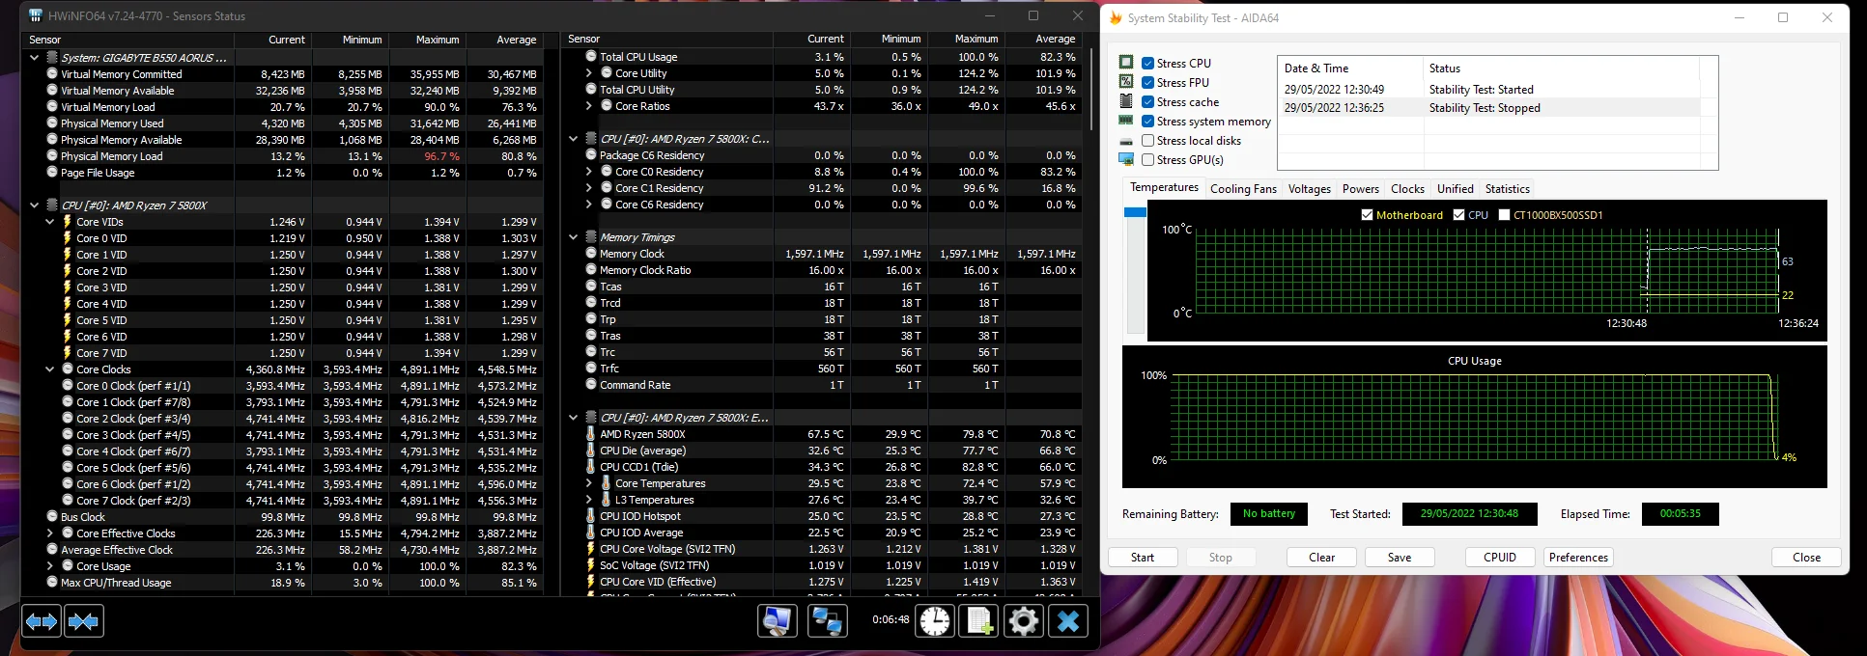Image resolution: width=1867 pixels, height=656 pixels.
Task: Click the percent icon beside Stress FPU
Action: [1126, 82]
